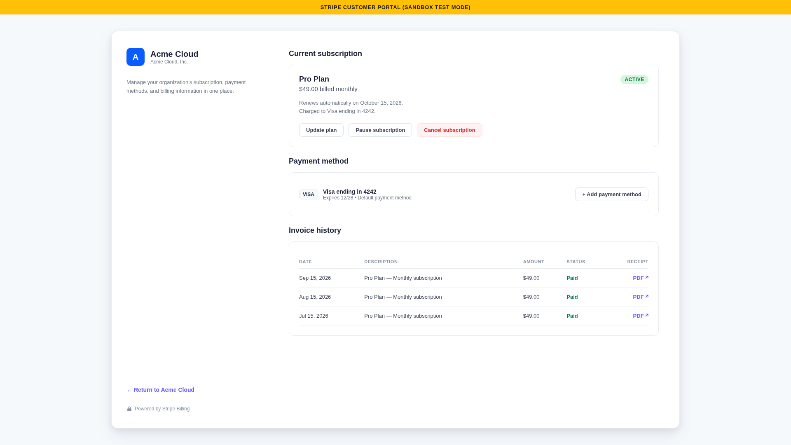The image size is (791, 445).
Task: Click the RECEIPT column header
Action: click(638, 262)
